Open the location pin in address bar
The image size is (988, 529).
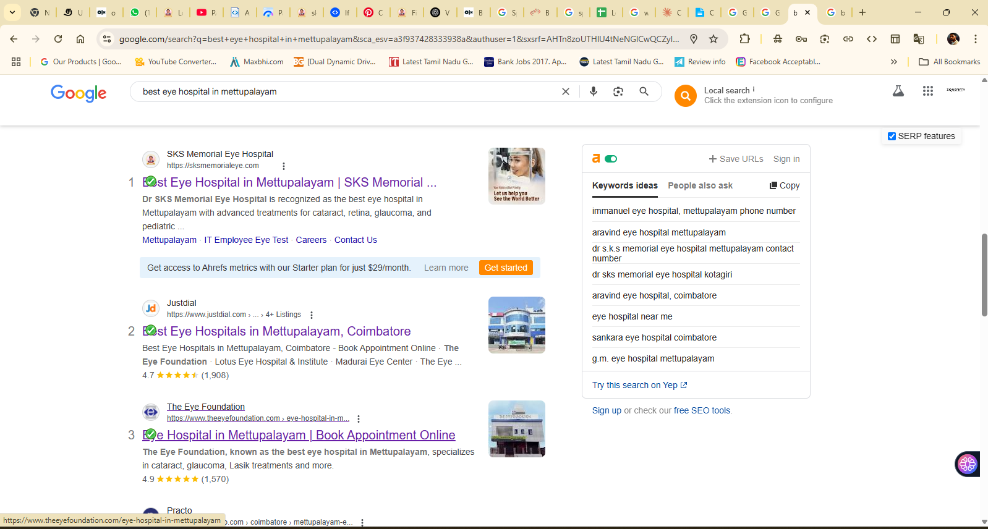point(694,39)
